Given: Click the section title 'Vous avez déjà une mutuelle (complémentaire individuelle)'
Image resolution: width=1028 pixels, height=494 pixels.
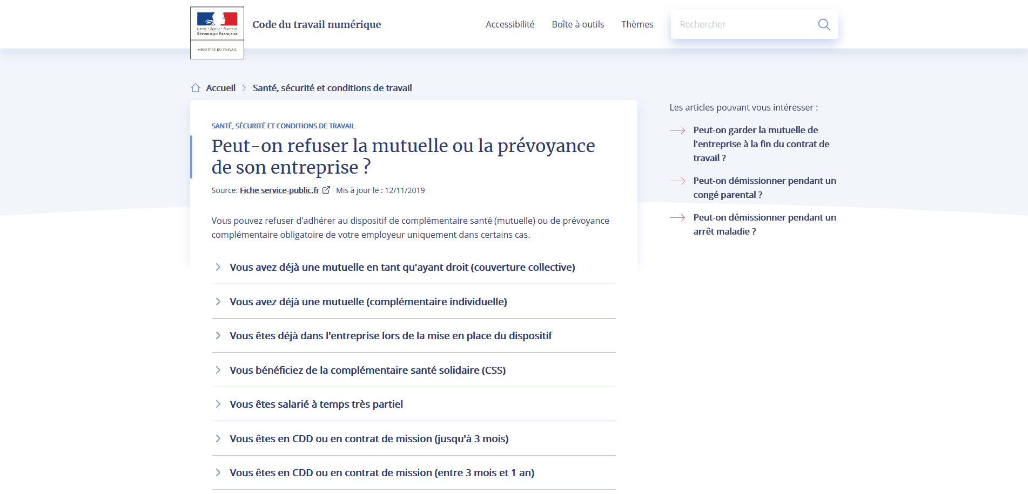Looking at the screenshot, I should (x=368, y=301).
